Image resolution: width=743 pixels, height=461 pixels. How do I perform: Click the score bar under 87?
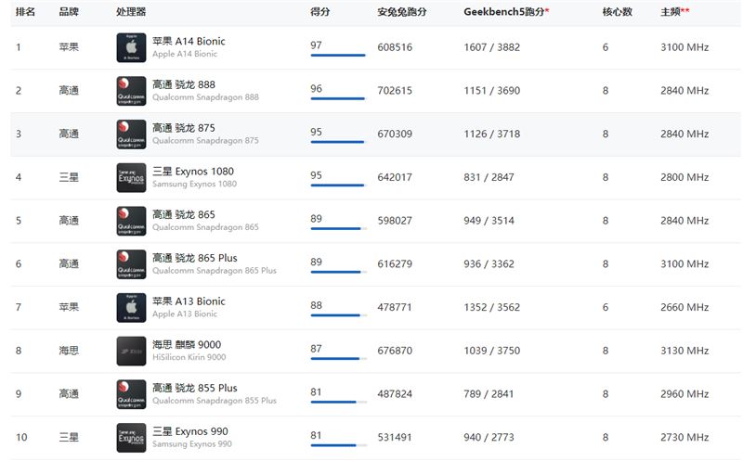pos(338,359)
